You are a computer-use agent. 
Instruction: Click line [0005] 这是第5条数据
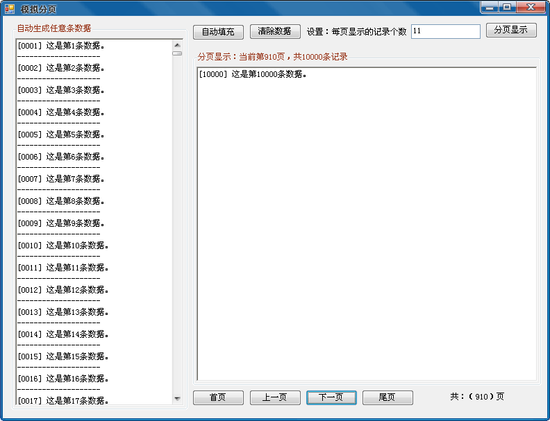pyautogui.click(x=61, y=135)
